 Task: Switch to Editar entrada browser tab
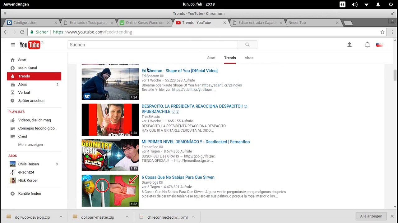pyautogui.click(x=257, y=23)
